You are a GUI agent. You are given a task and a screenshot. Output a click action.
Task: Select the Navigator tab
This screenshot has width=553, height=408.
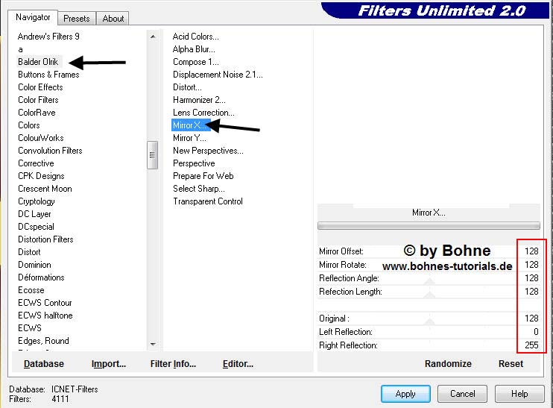34,17
